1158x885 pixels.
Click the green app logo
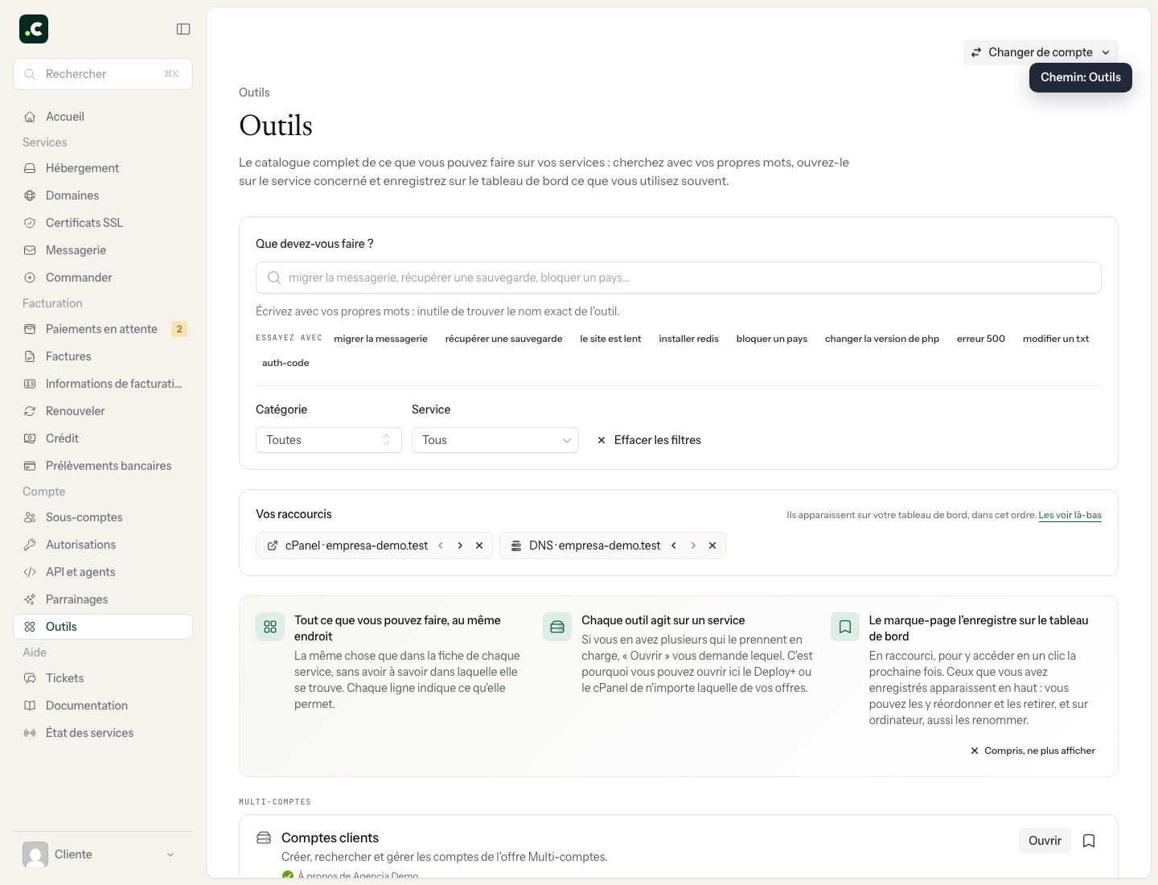tap(34, 29)
